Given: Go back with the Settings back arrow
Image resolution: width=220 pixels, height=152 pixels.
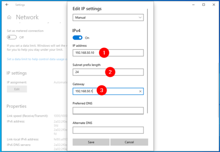Looking at the screenshot, I should [7, 4].
